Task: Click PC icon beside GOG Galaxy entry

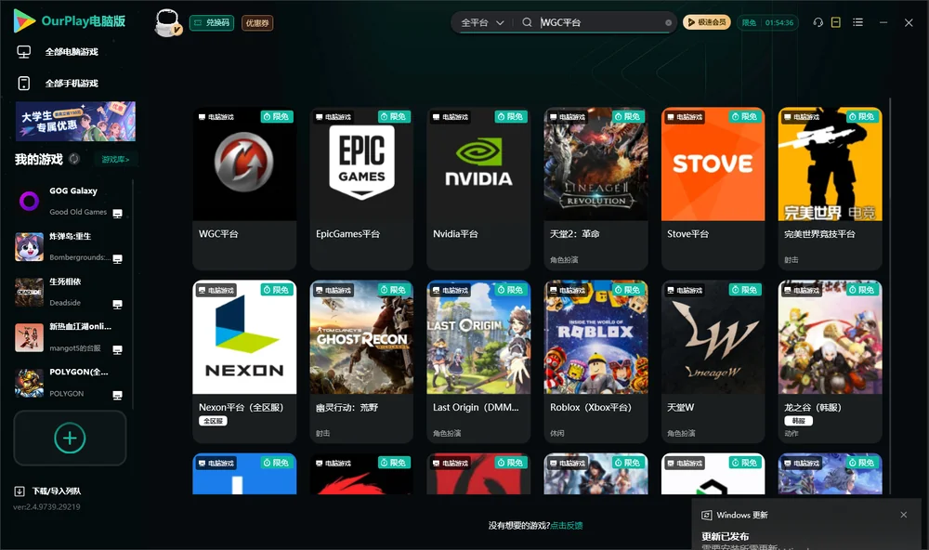Action: pos(117,214)
